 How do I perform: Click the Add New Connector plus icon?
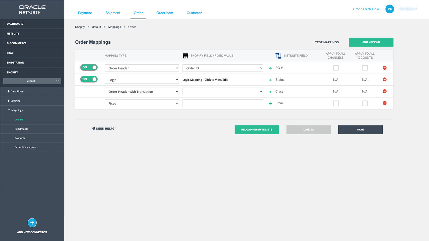tap(32, 223)
